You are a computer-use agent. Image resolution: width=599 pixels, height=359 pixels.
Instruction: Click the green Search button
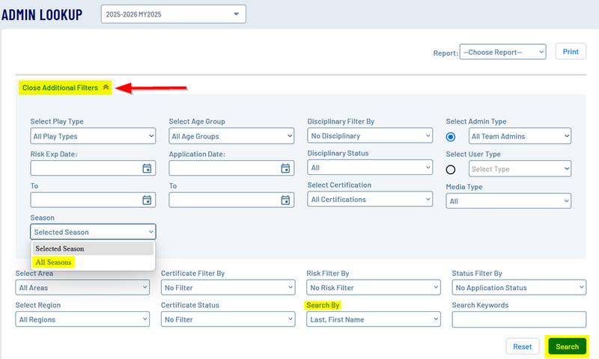point(567,346)
